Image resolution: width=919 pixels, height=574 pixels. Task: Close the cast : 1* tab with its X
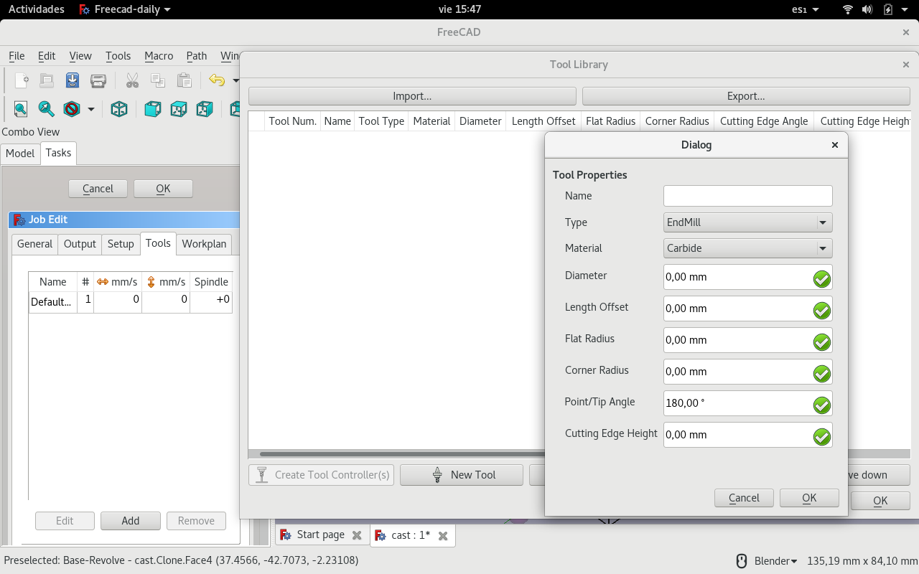point(443,535)
